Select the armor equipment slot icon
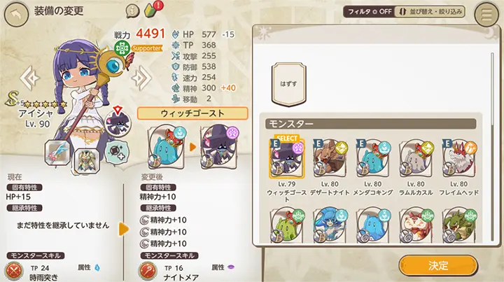The image size is (504, 282). (x=87, y=161)
